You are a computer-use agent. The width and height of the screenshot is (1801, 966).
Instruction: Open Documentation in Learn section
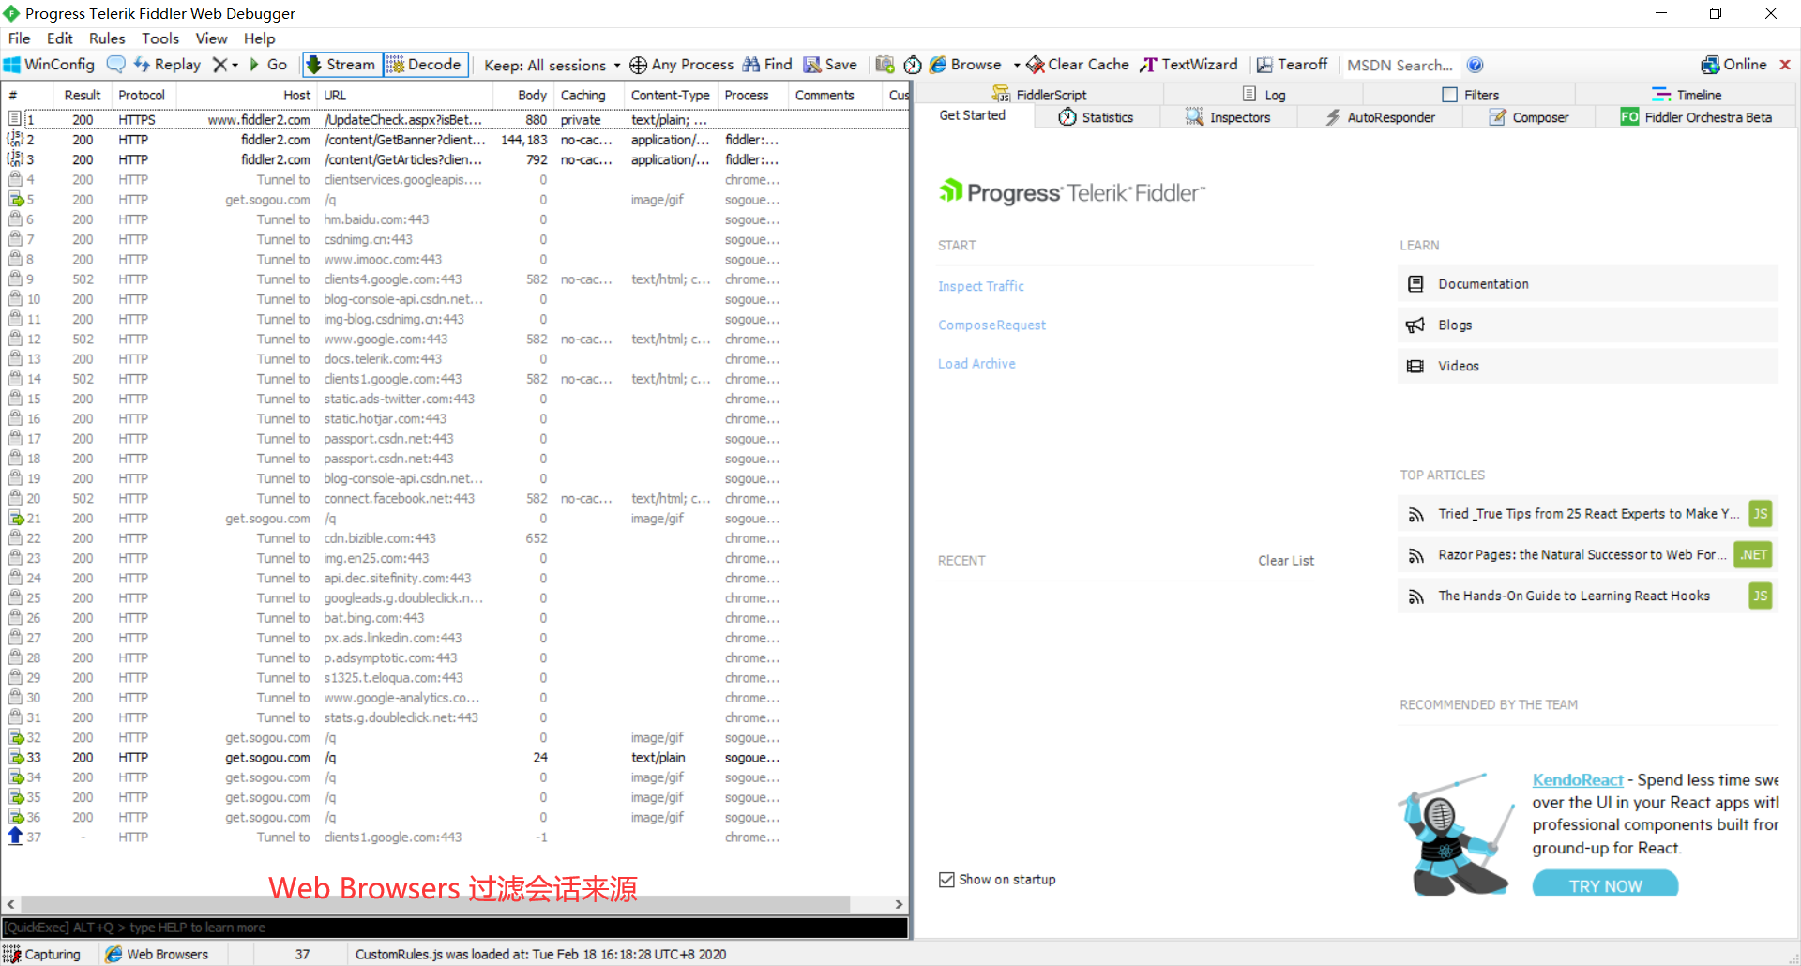pos(1587,284)
